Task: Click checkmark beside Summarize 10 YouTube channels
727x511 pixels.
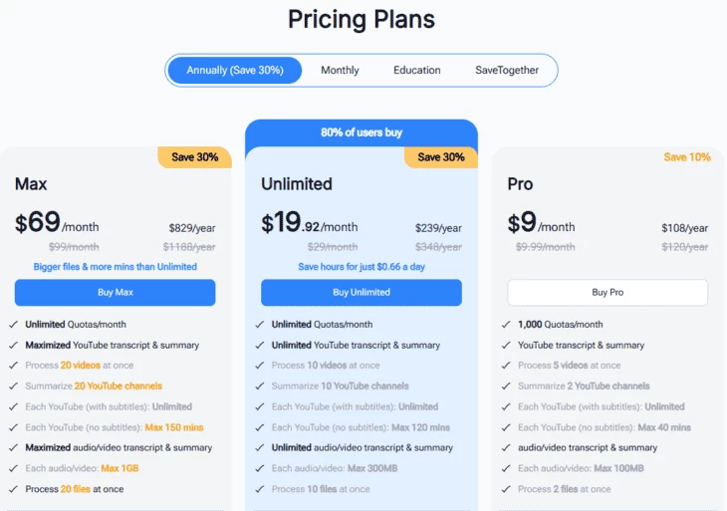Action: tap(260, 385)
